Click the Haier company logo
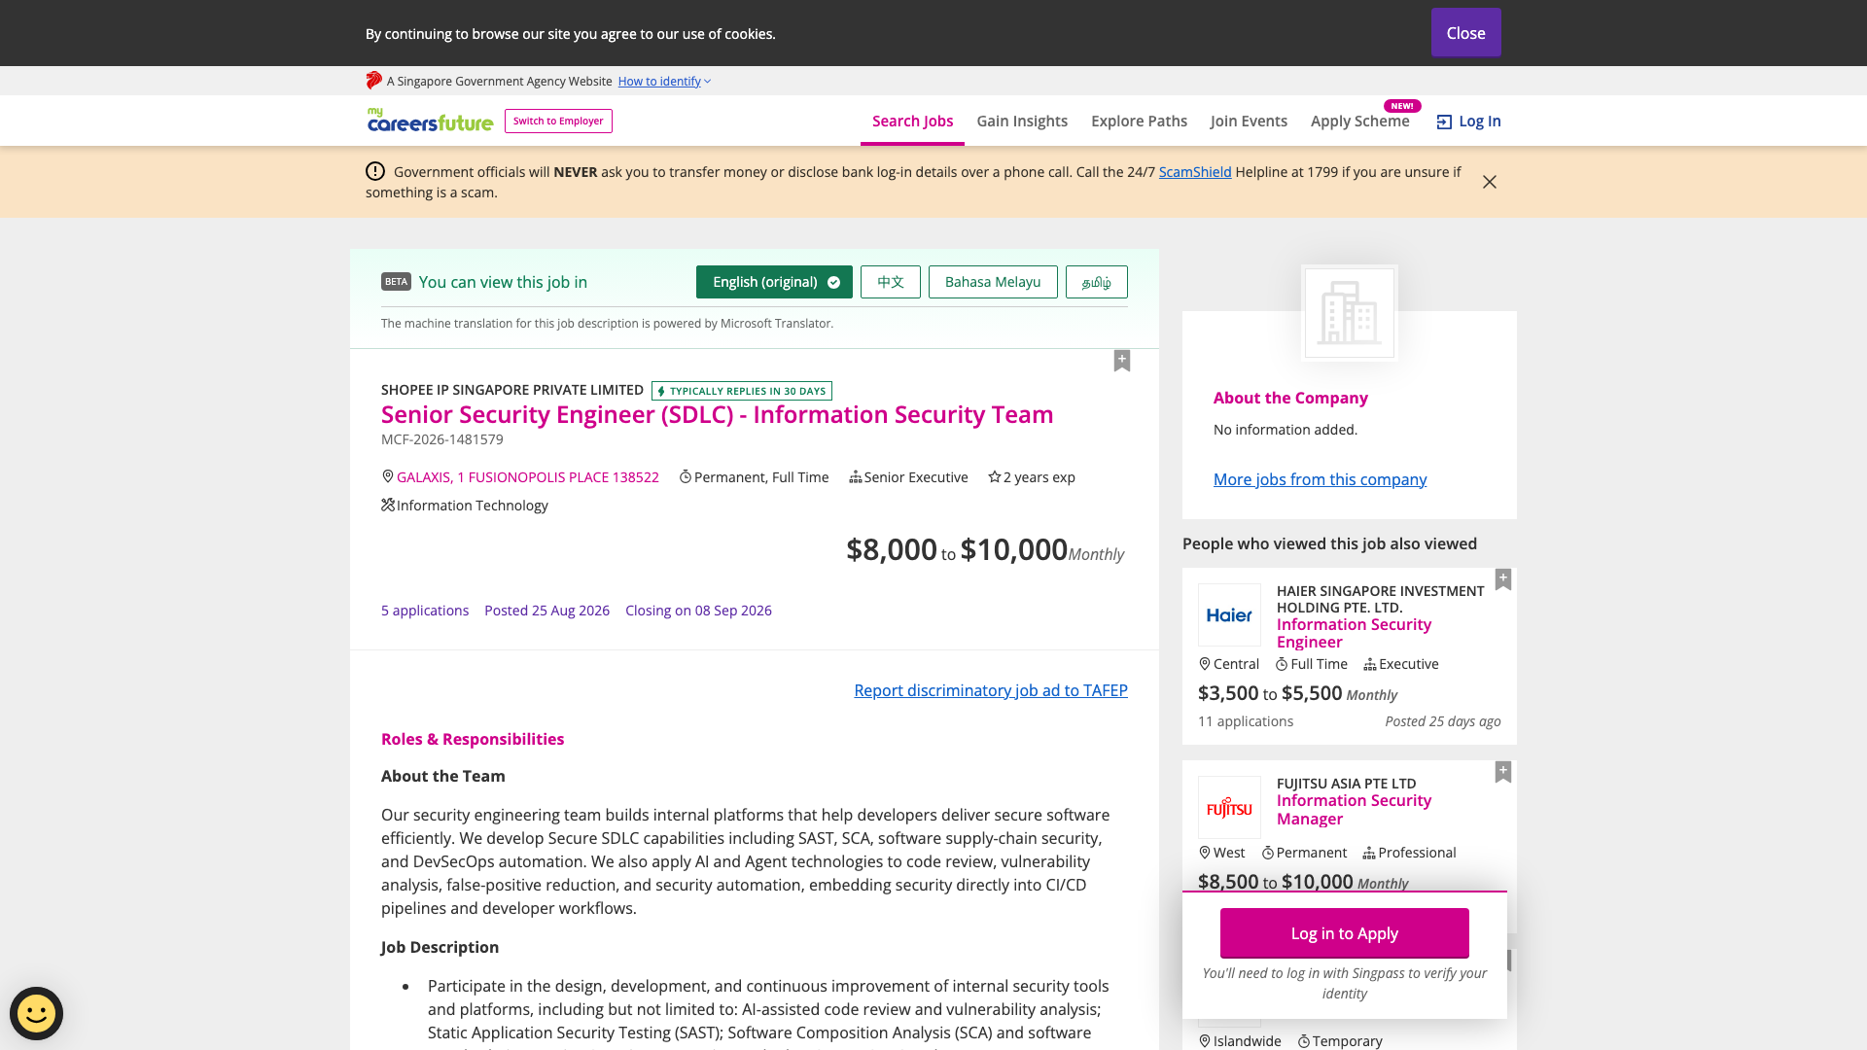The image size is (1867, 1050). (x=1229, y=615)
